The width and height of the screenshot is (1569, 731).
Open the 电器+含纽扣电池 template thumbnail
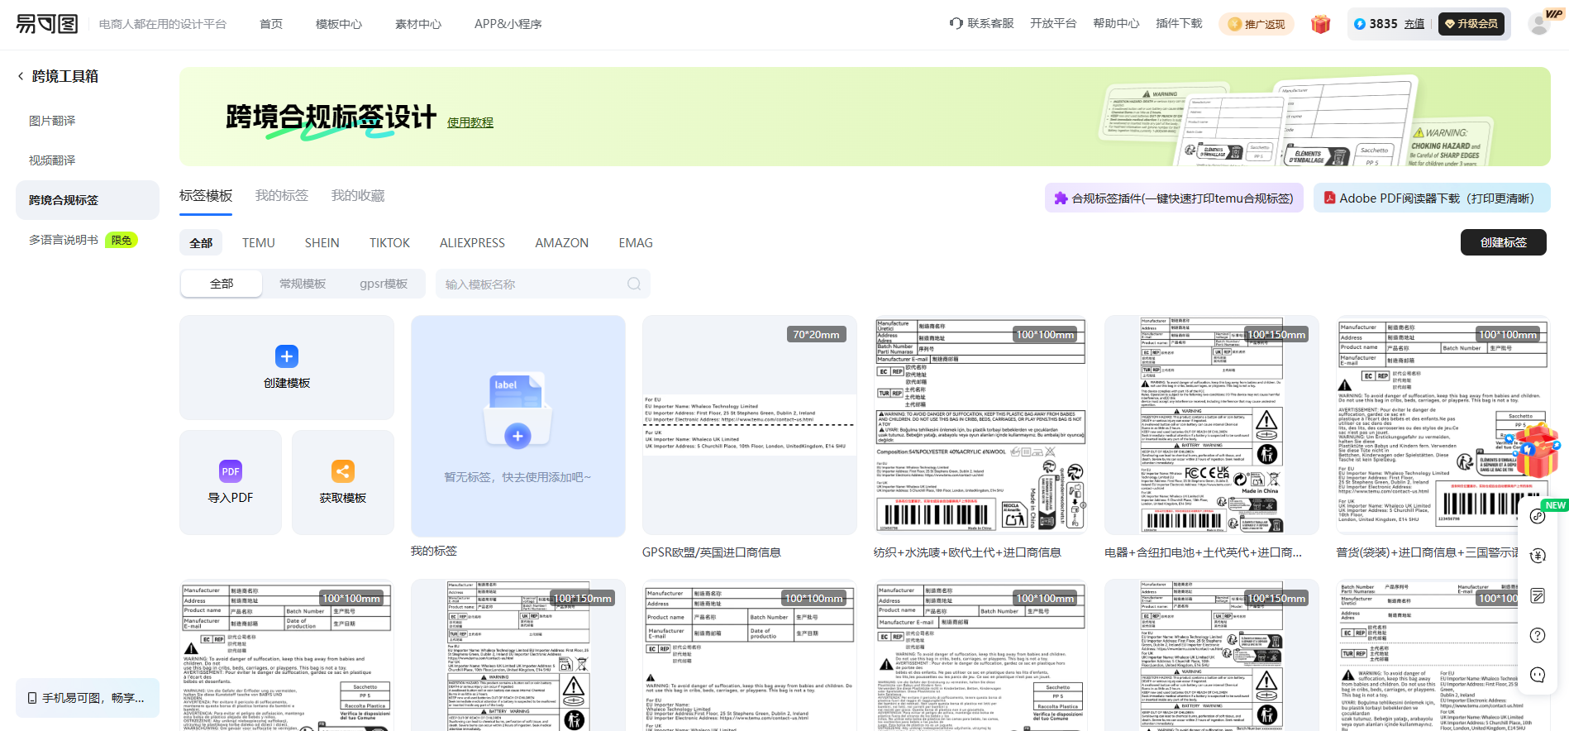tap(1212, 425)
